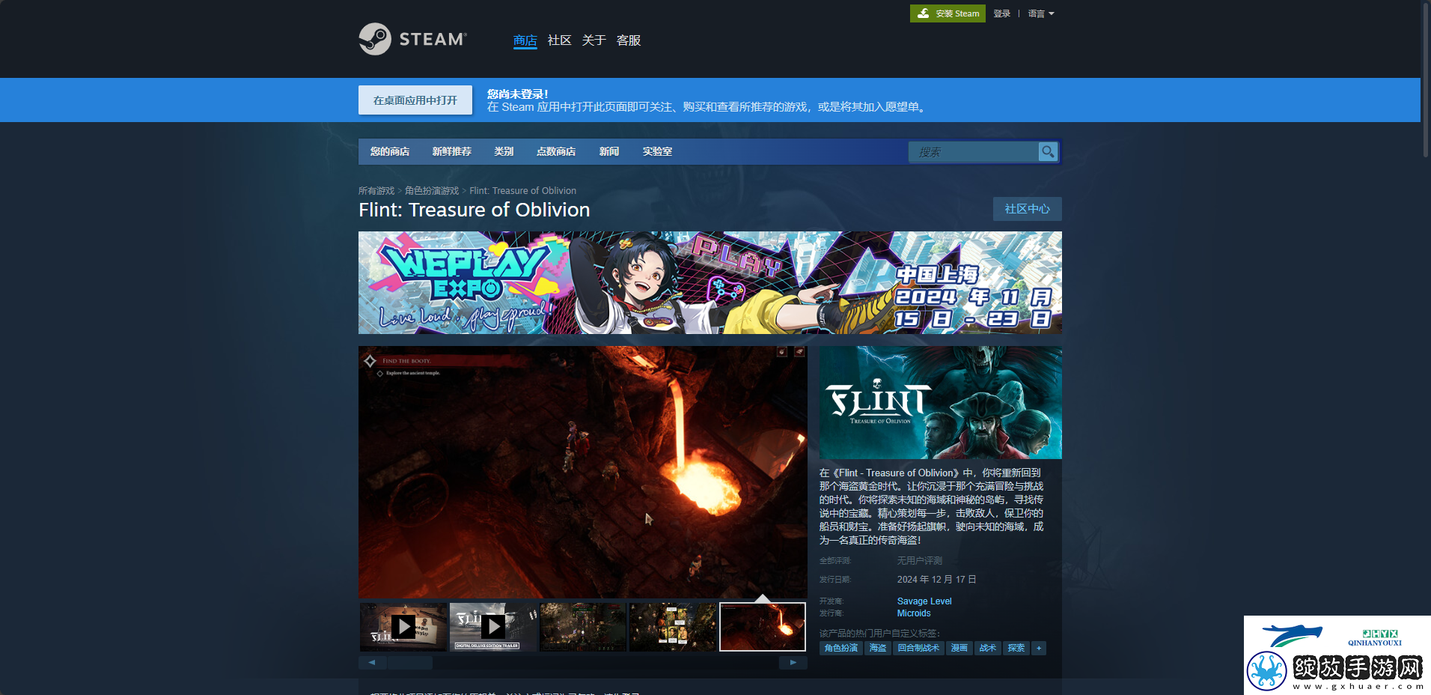The image size is (1431, 695).
Task: Click the green 安装 Steam button
Action: click(948, 13)
